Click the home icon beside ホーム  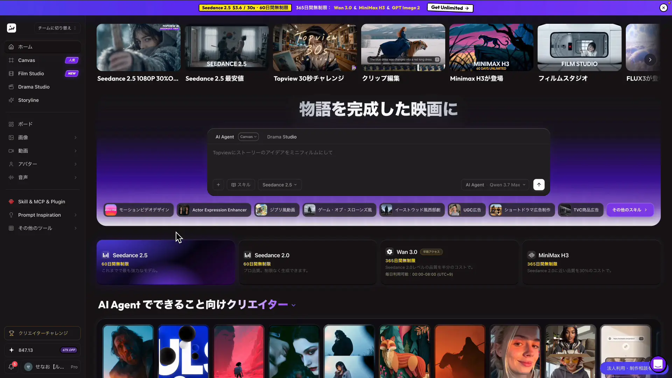point(11,47)
